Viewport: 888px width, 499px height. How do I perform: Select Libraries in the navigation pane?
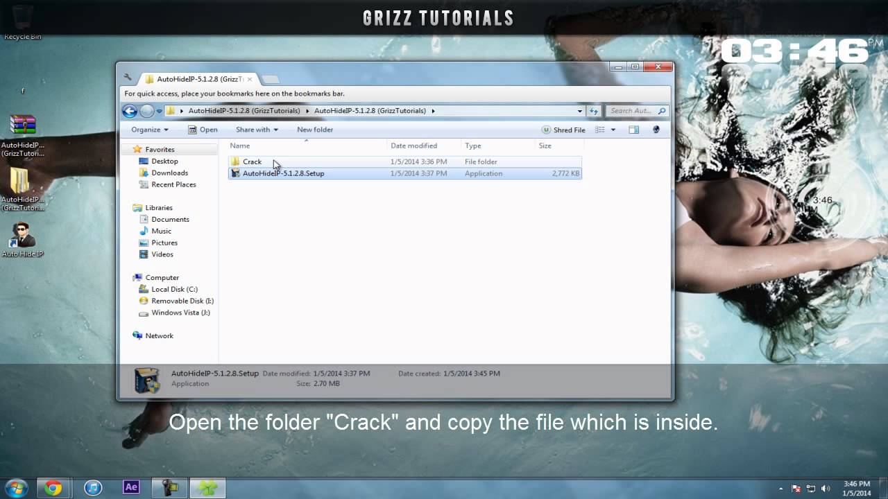(158, 208)
